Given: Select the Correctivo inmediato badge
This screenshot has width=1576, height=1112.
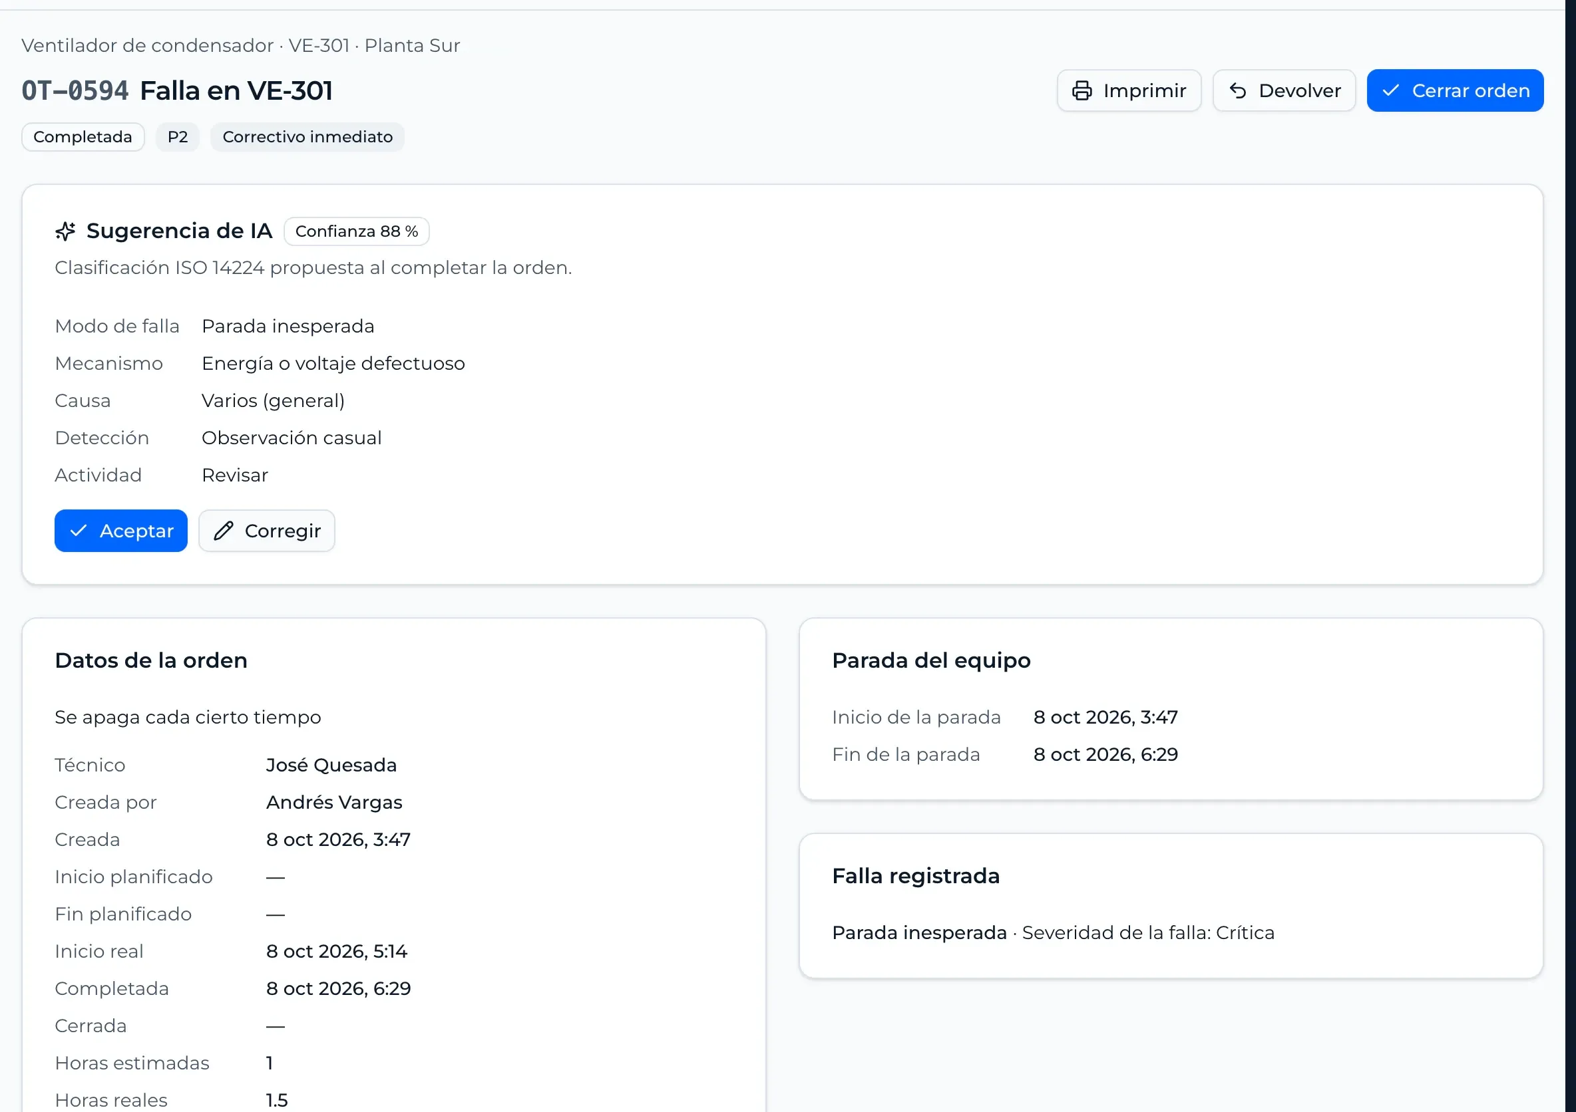Looking at the screenshot, I should pyautogui.click(x=307, y=137).
